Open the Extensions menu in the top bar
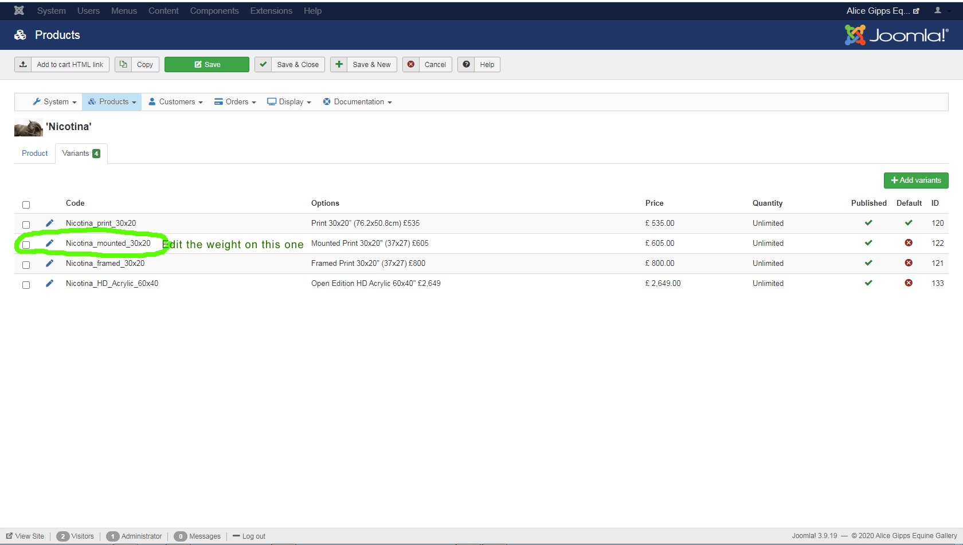Viewport: 963px width, 545px height. click(x=271, y=11)
